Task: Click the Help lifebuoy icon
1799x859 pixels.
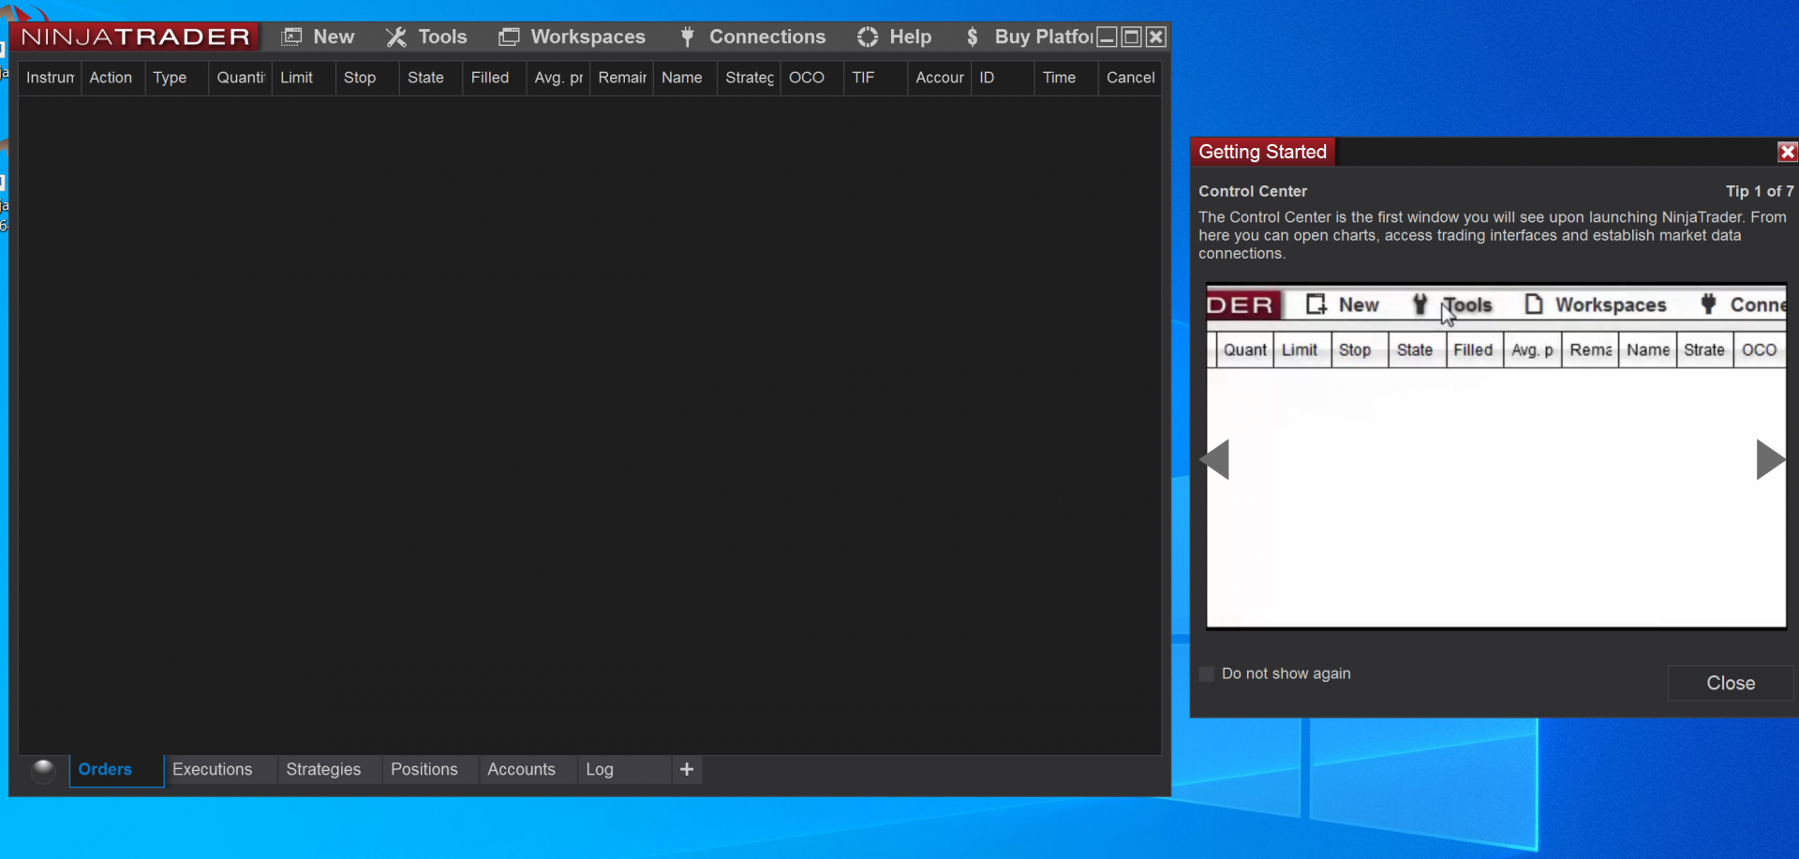Action: tap(868, 37)
